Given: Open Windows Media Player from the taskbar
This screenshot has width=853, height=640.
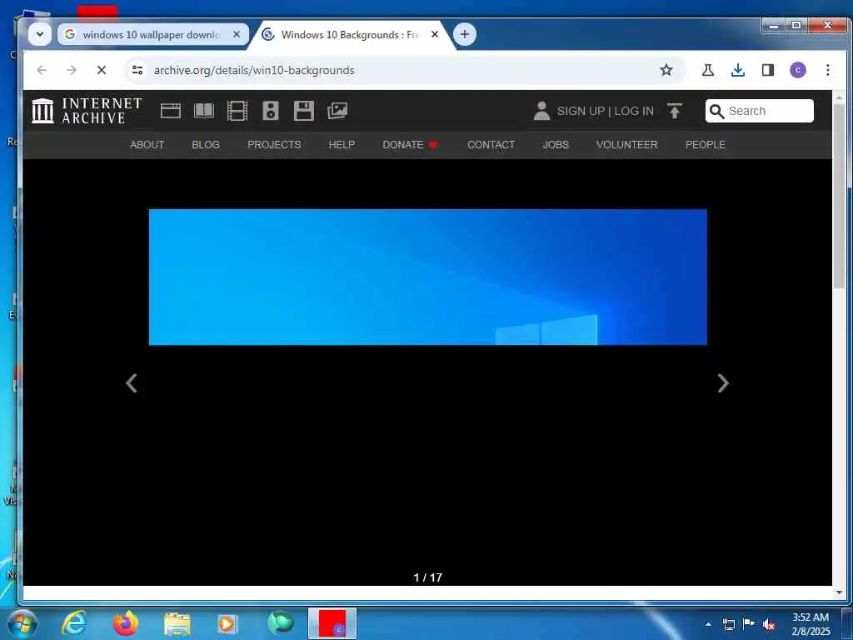Looking at the screenshot, I should (x=227, y=623).
